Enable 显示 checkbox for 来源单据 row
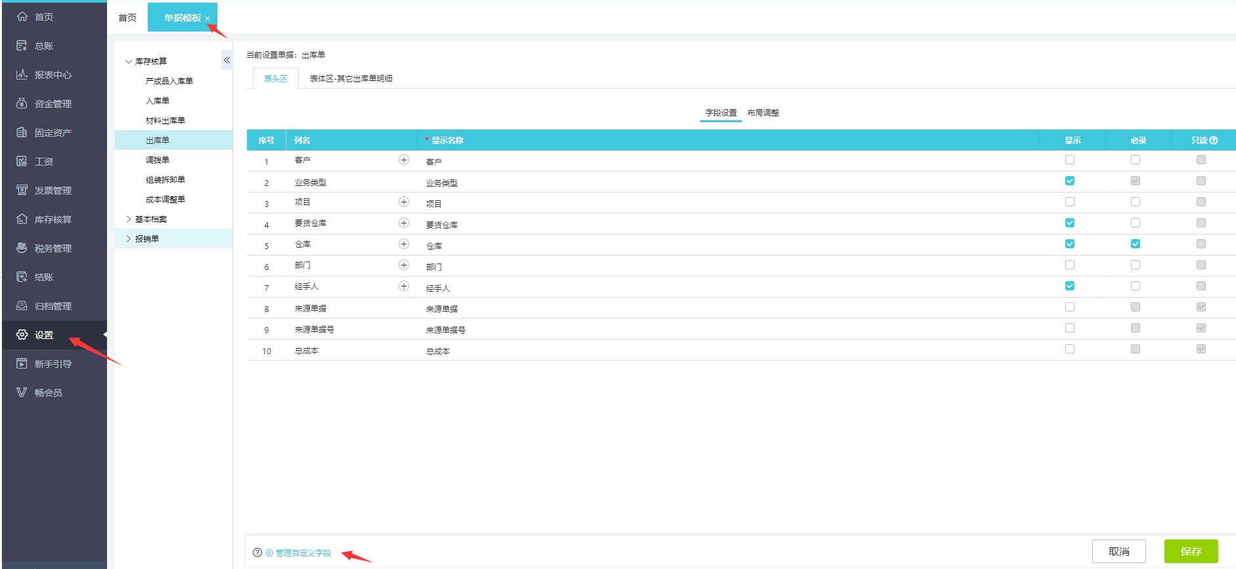This screenshot has width=1236, height=569. (x=1070, y=307)
